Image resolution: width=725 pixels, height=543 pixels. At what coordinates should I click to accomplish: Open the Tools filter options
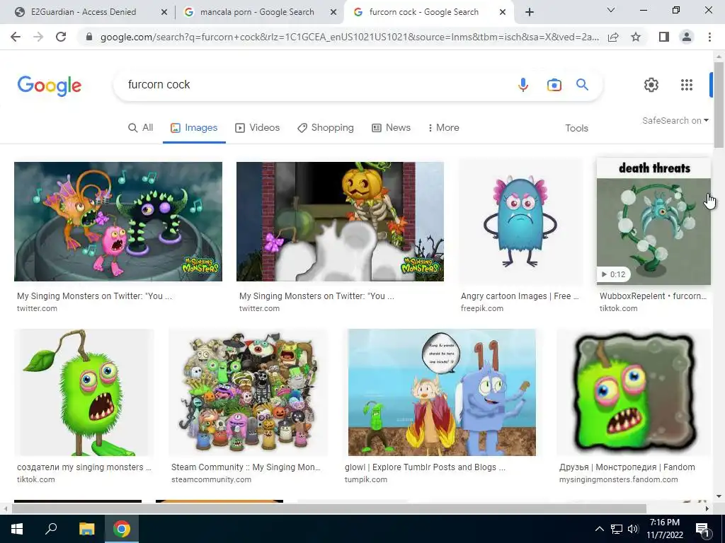pos(576,129)
